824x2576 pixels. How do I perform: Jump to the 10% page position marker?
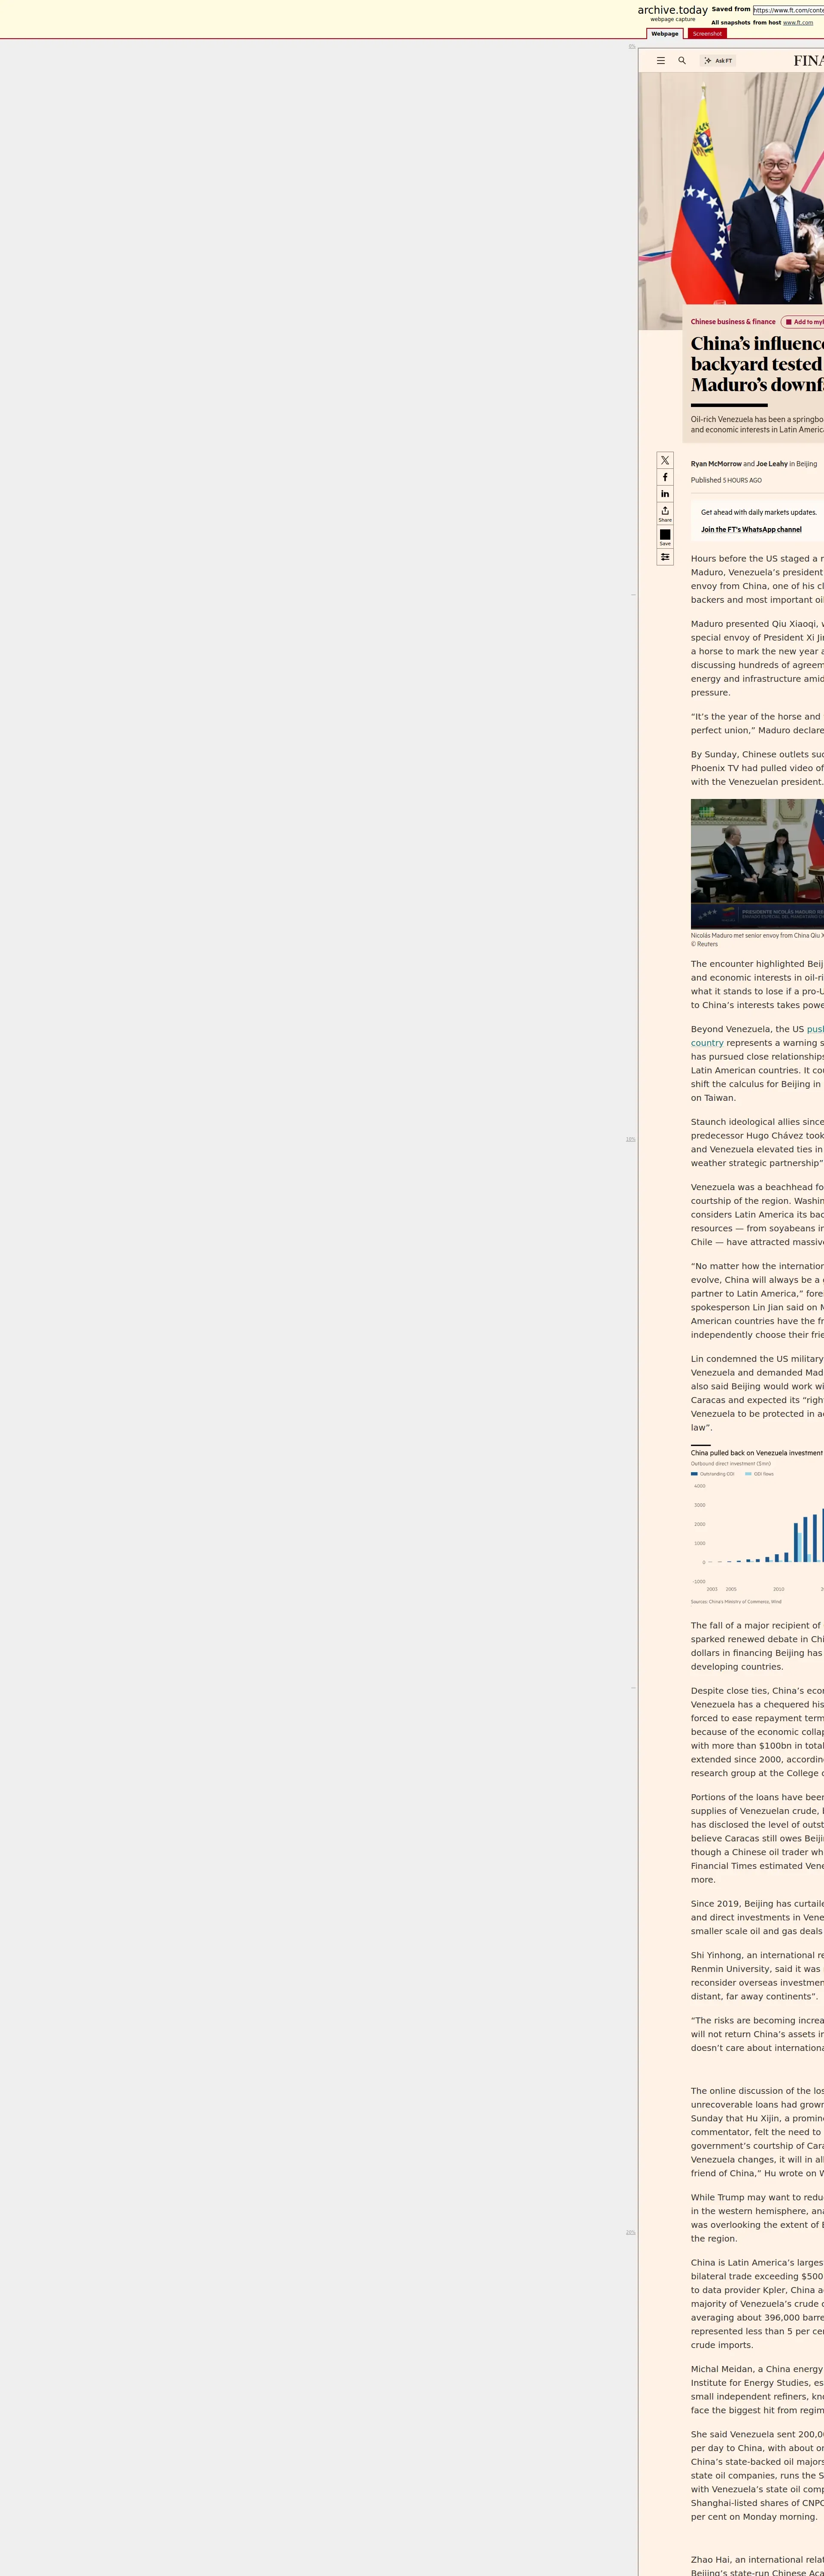(630, 1139)
